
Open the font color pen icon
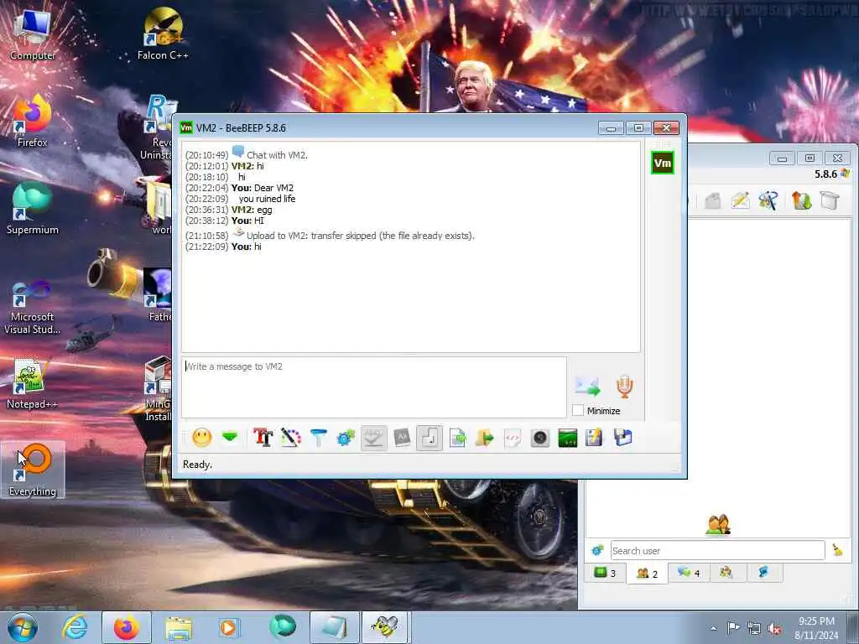[x=291, y=438]
